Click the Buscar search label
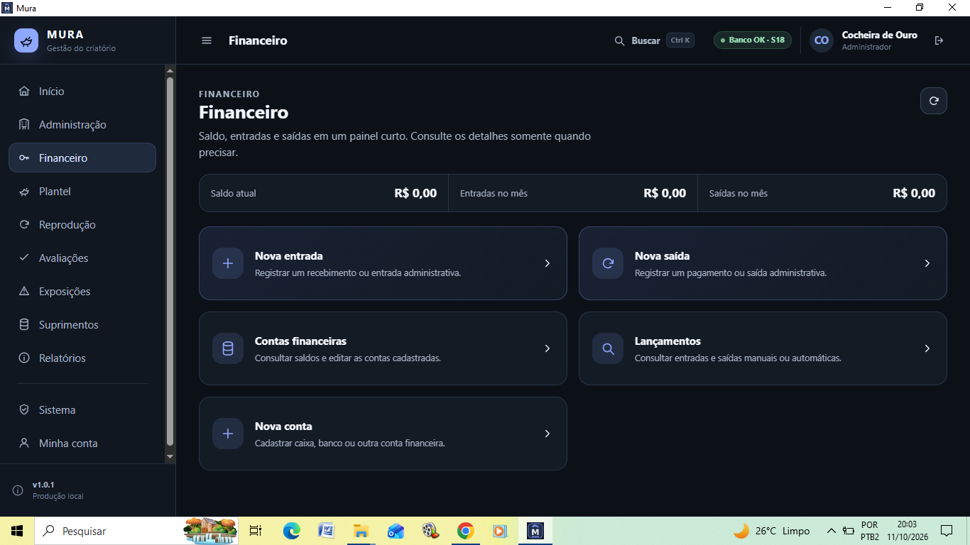This screenshot has width=970, height=545. coord(646,40)
